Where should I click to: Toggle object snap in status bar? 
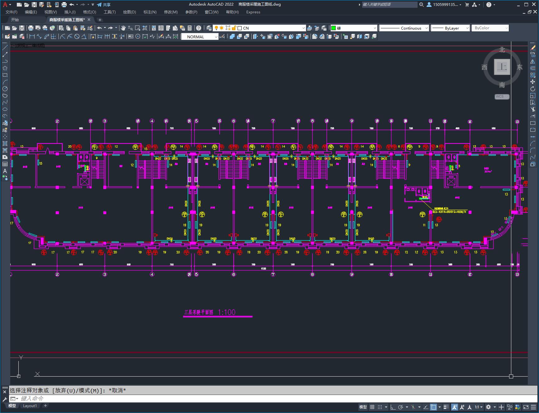pyautogui.click(x=433, y=407)
